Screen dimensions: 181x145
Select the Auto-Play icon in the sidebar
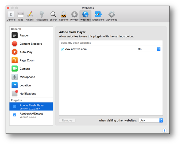pos(14,52)
